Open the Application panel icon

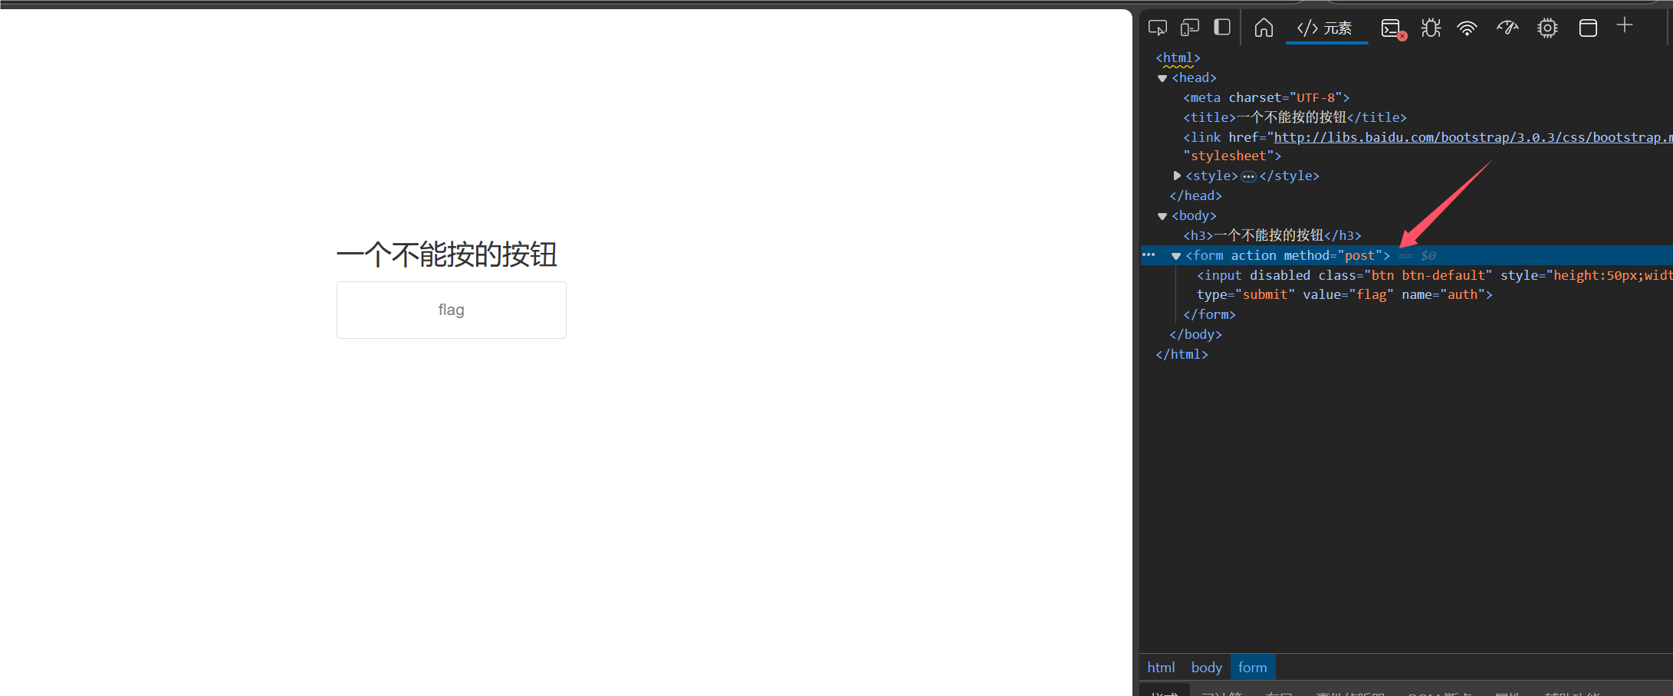click(1588, 28)
